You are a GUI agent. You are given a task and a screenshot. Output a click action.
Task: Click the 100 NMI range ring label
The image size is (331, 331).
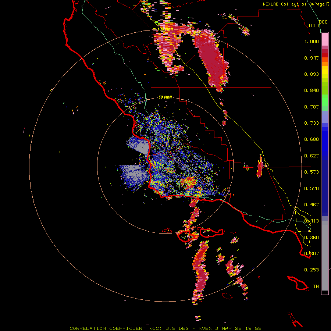(x=165, y=29)
